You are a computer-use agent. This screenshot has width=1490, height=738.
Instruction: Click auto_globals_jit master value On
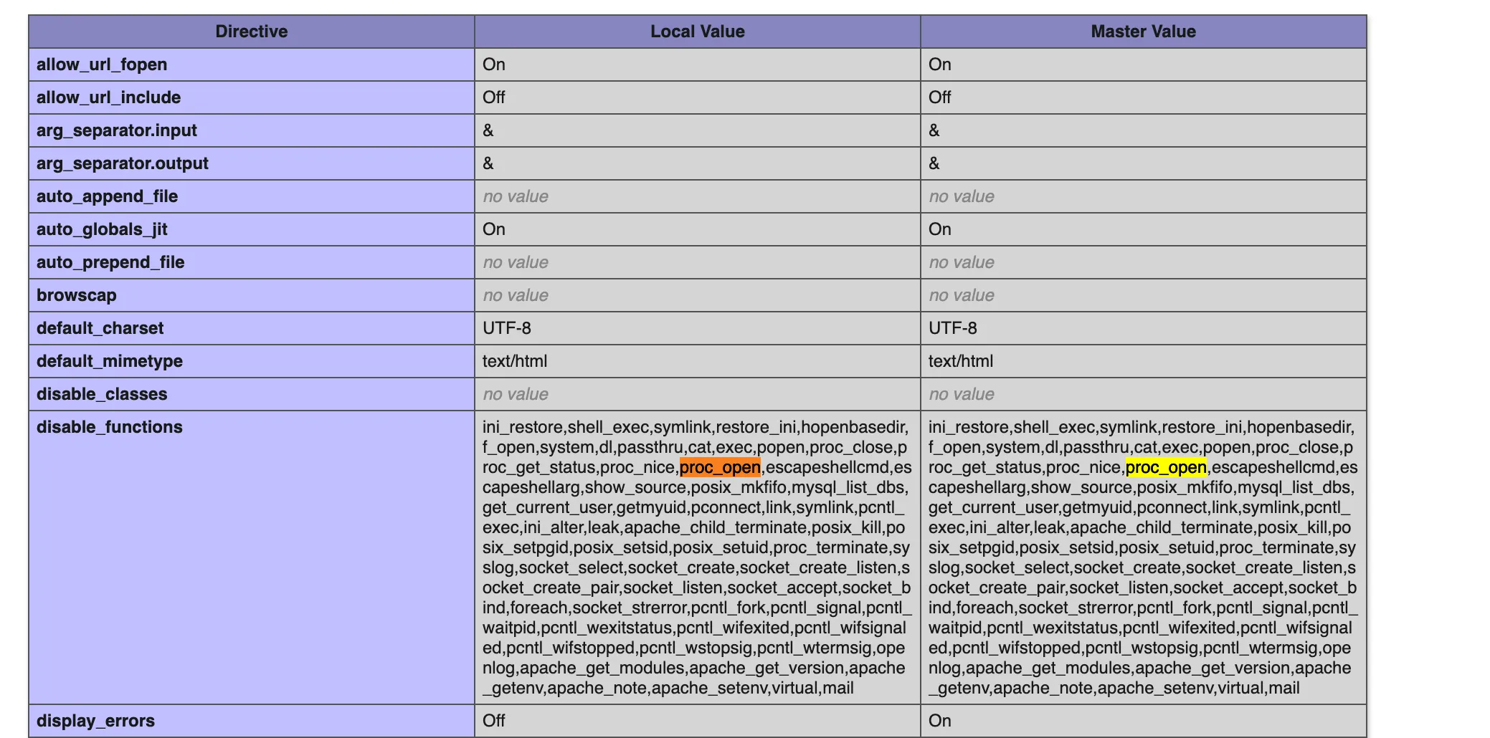point(940,229)
